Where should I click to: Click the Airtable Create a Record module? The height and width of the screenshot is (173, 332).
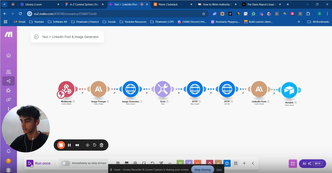point(289,89)
